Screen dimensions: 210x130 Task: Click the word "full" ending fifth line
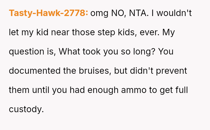coord(181,90)
